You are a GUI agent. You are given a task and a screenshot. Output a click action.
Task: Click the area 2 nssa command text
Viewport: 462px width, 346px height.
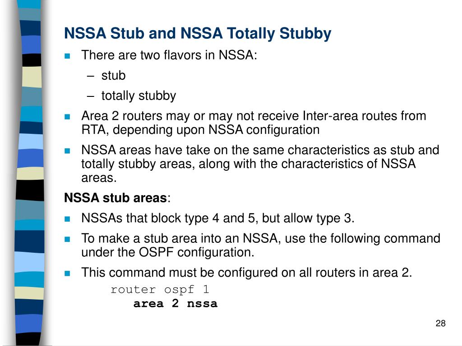tap(176, 303)
